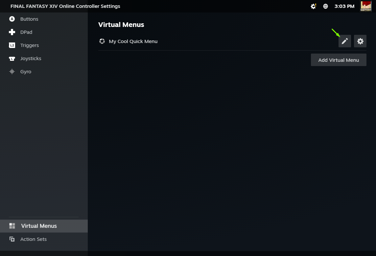
Task: Click the radial icon beside My Cool Quick Menu
Action: [102, 41]
